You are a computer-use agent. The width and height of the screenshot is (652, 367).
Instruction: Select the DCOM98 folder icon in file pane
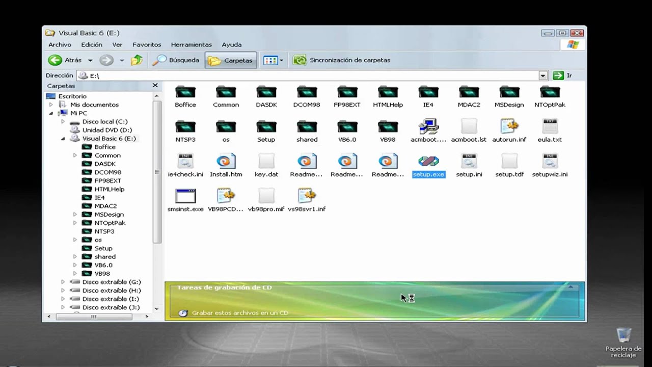pos(307,92)
